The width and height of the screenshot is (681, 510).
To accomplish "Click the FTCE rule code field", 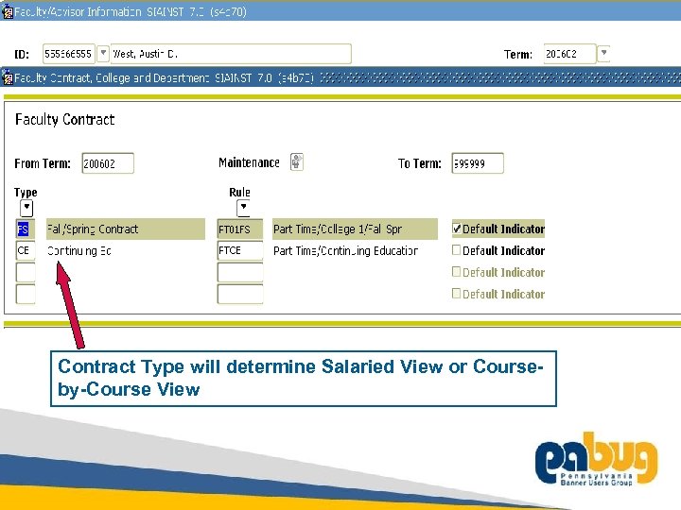I will [239, 250].
